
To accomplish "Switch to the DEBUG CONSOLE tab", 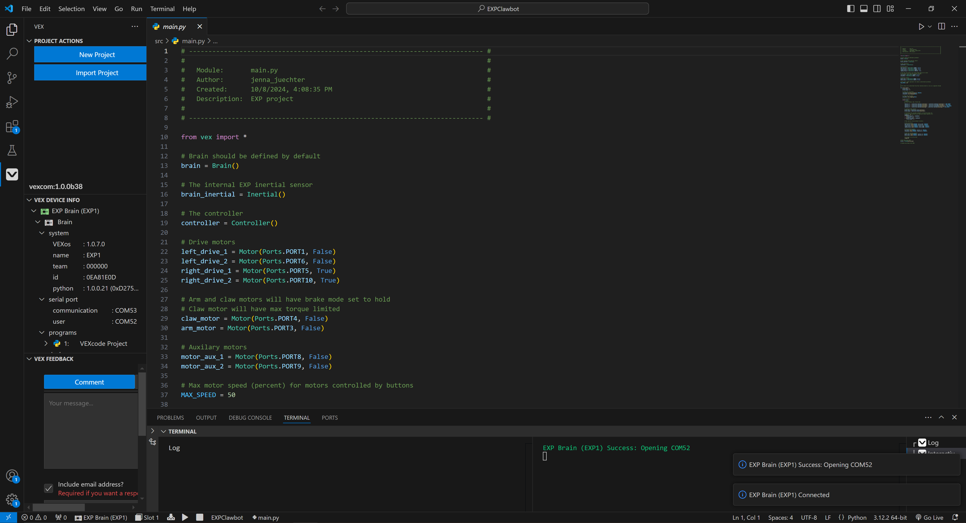I will [x=250, y=417].
